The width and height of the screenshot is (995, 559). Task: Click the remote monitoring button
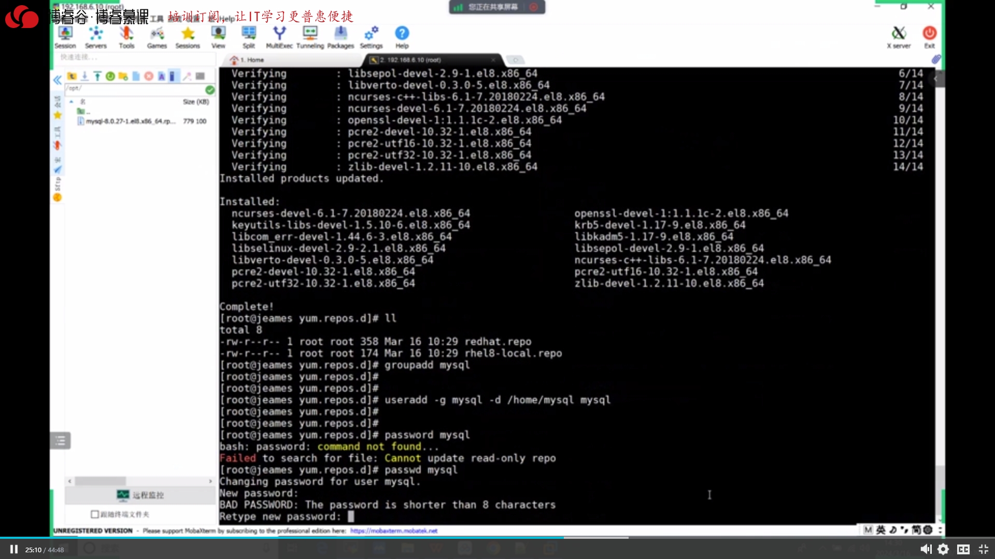[x=140, y=495]
